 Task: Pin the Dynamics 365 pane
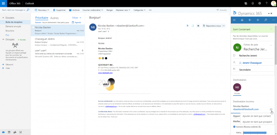coord(269,14)
